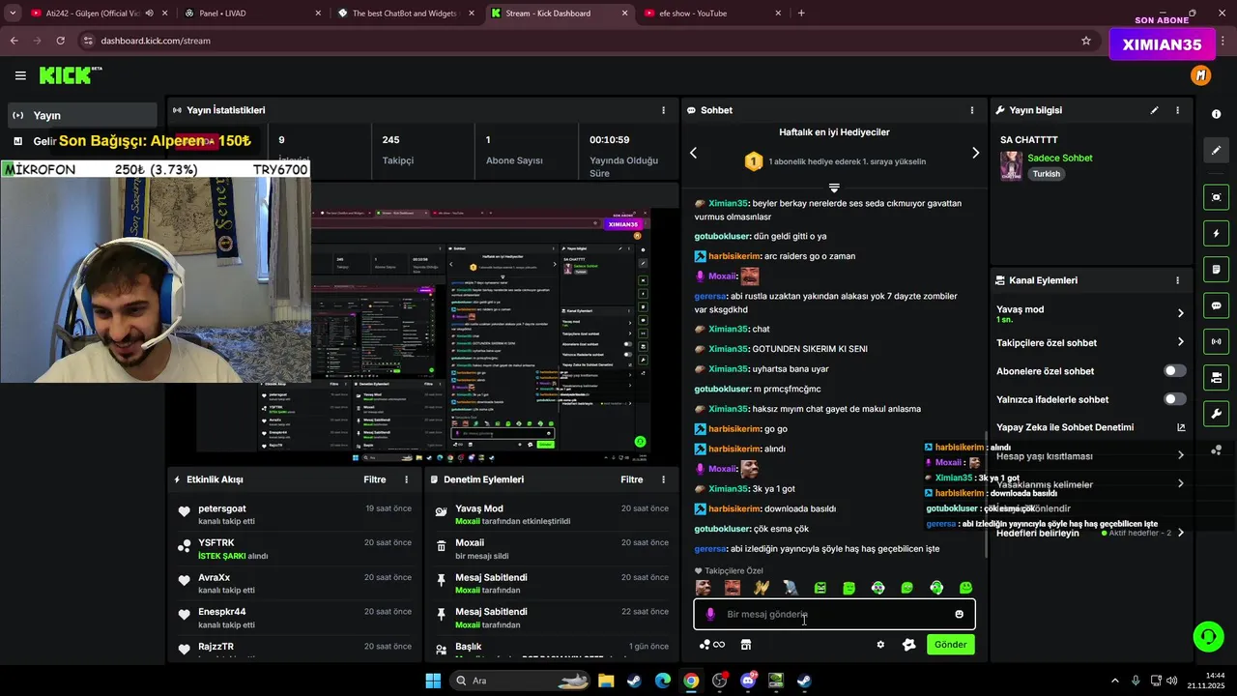Toggle the chat bubble widget sidebar icon
The height and width of the screenshot is (696, 1237).
pyautogui.click(x=1216, y=305)
